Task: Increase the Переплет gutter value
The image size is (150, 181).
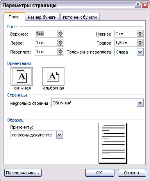Action: click(x=60, y=50)
